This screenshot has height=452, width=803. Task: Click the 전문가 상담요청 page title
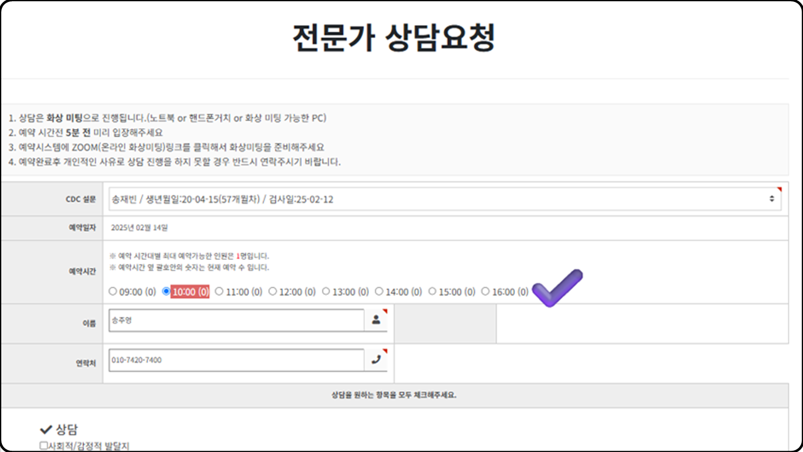394,39
